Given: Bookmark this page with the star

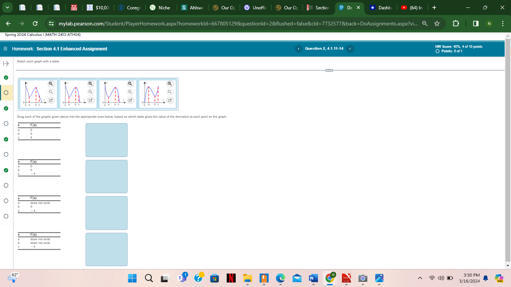Looking at the screenshot, I should tap(437, 24).
